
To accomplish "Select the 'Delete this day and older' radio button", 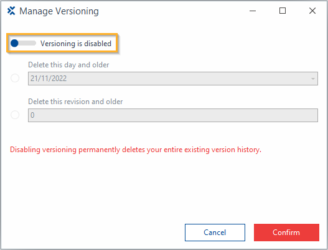I will 15,78.
